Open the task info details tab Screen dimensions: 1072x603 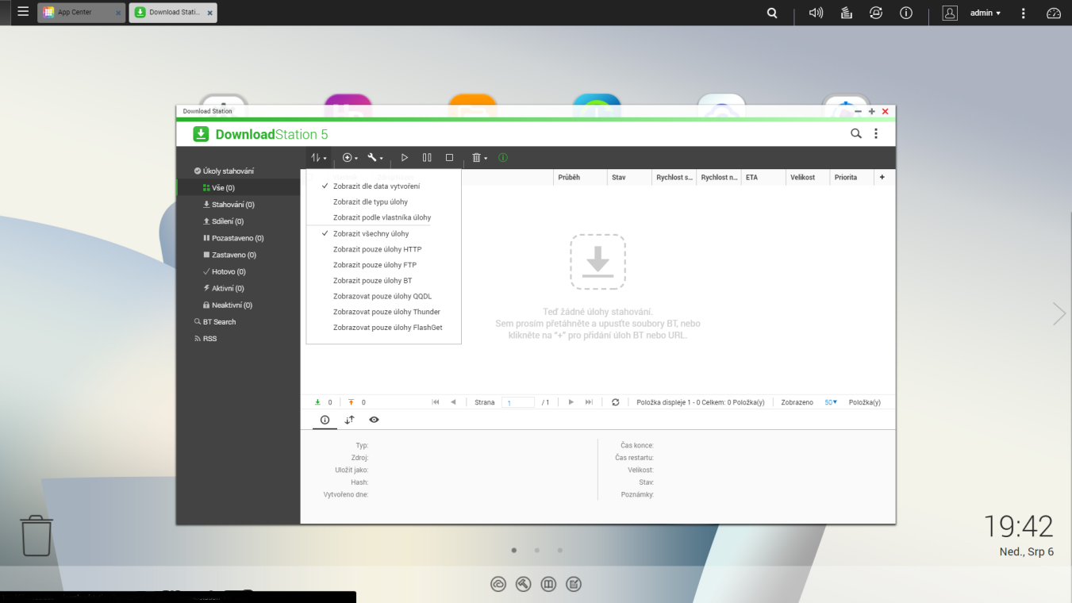point(325,420)
